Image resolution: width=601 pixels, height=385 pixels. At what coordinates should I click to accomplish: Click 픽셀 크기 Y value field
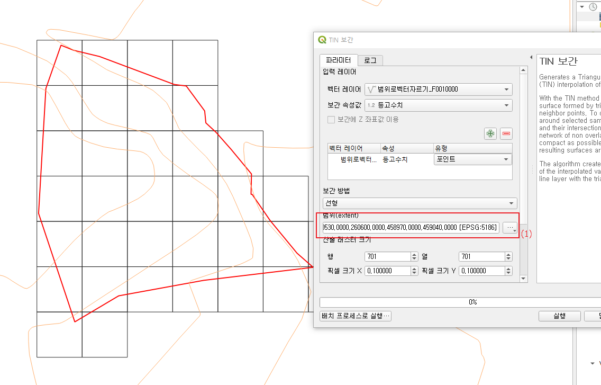[482, 271]
